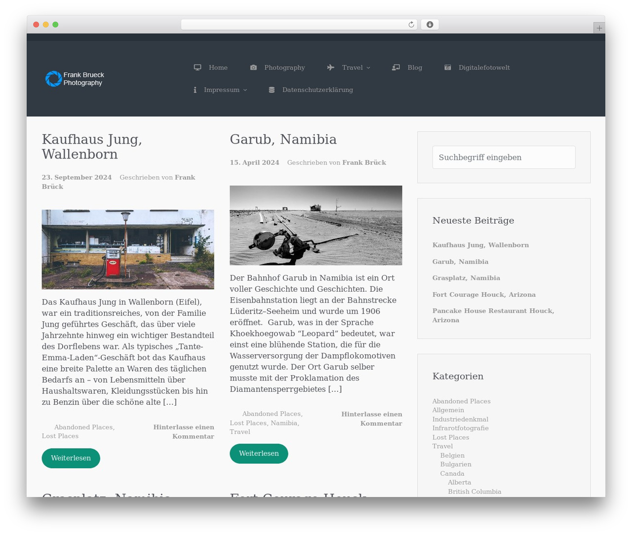Open the black-and-white desert photo thumbnail
This screenshot has height=535, width=632.
[316, 226]
